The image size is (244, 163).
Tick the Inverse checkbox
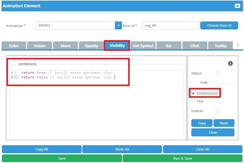coord(218,111)
